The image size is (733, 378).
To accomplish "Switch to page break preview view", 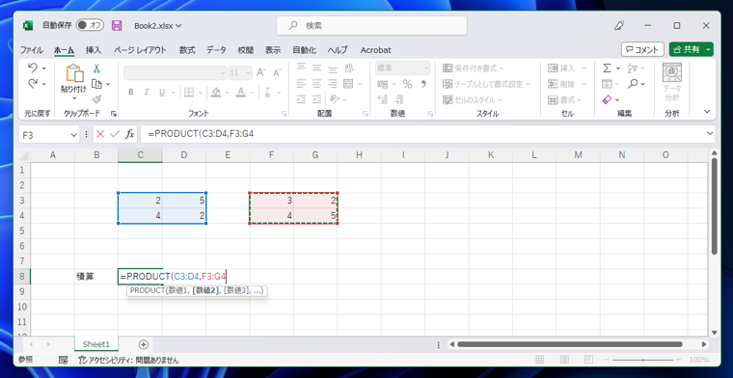I will 589,360.
